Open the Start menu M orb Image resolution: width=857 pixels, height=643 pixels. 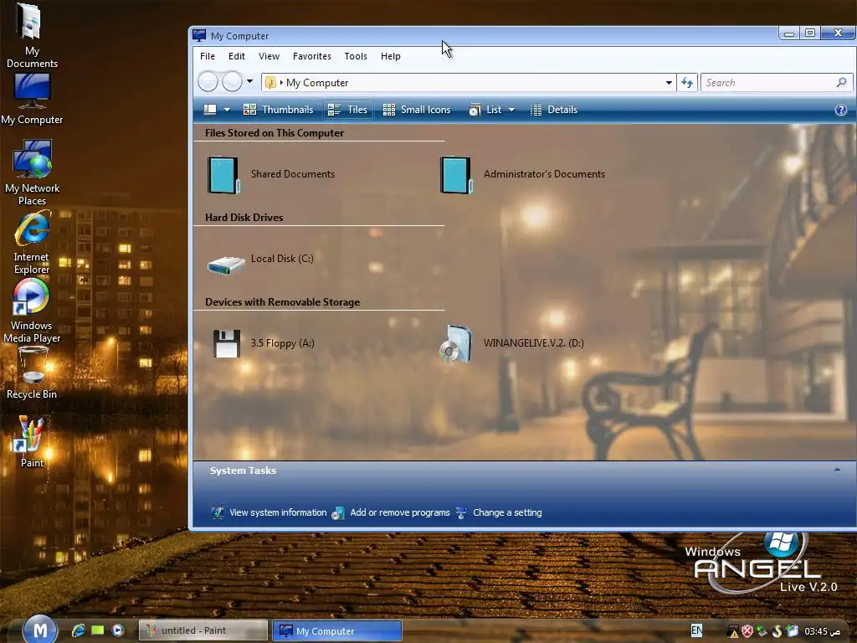[x=40, y=630]
